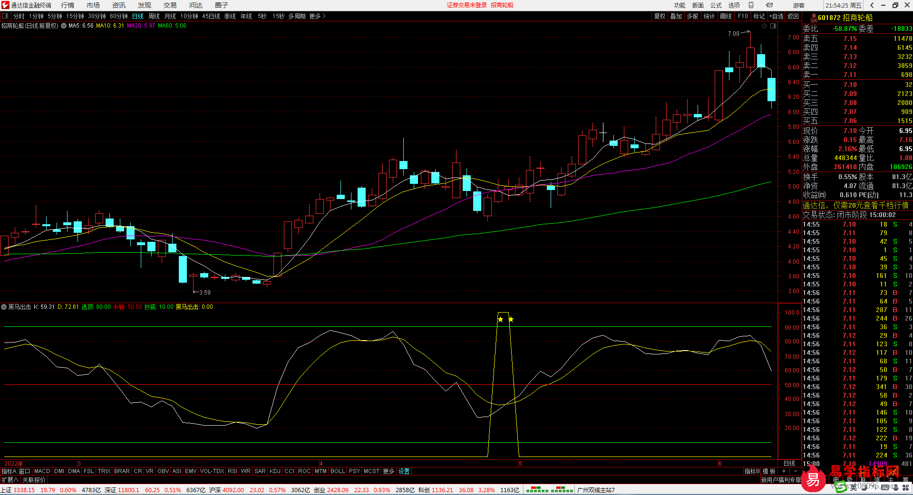
Task: Open the IME soft keyboard icon
Action: [x=885, y=487]
